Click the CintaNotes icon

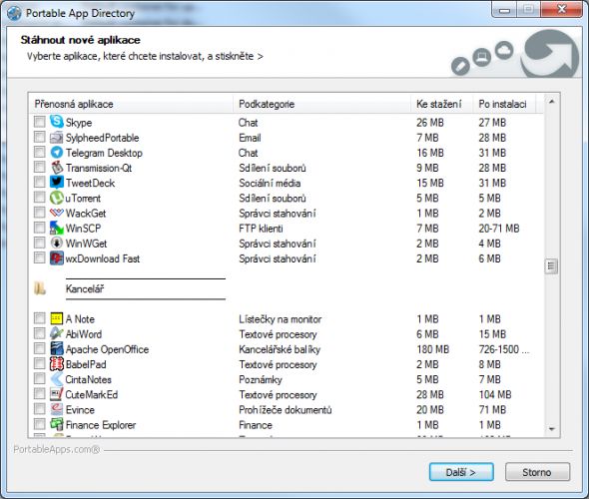(56, 379)
